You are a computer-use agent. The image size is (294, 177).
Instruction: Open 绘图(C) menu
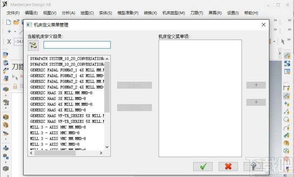(x=87, y=13)
